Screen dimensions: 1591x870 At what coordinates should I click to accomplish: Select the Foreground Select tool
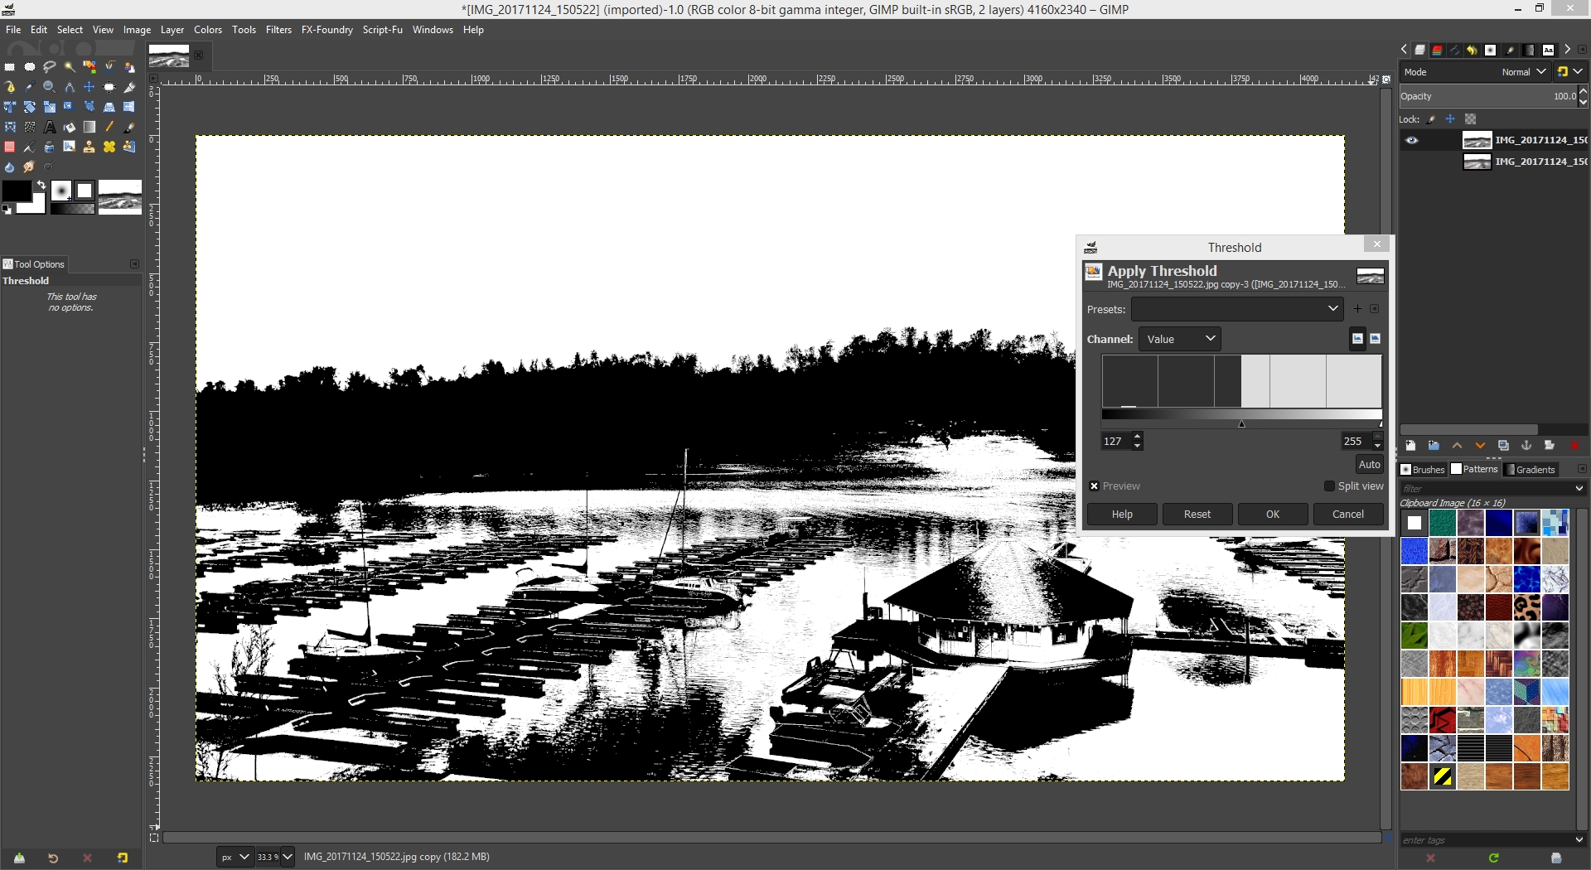tap(129, 67)
